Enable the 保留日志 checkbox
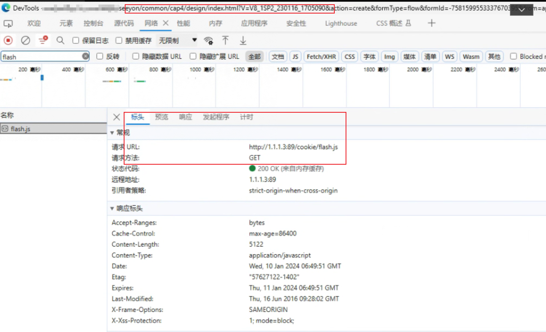Viewport: 546px width, 332px height. click(x=76, y=41)
